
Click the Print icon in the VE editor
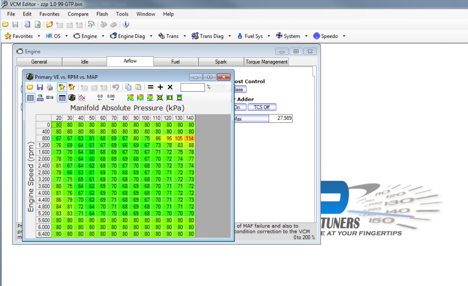tap(49, 87)
